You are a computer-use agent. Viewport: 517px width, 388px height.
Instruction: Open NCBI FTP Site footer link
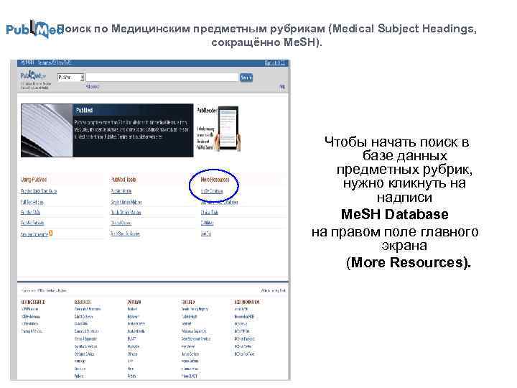tap(242, 331)
